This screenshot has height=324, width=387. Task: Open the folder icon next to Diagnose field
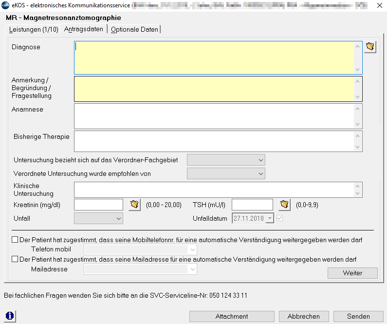pyautogui.click(x=370, y=47)
